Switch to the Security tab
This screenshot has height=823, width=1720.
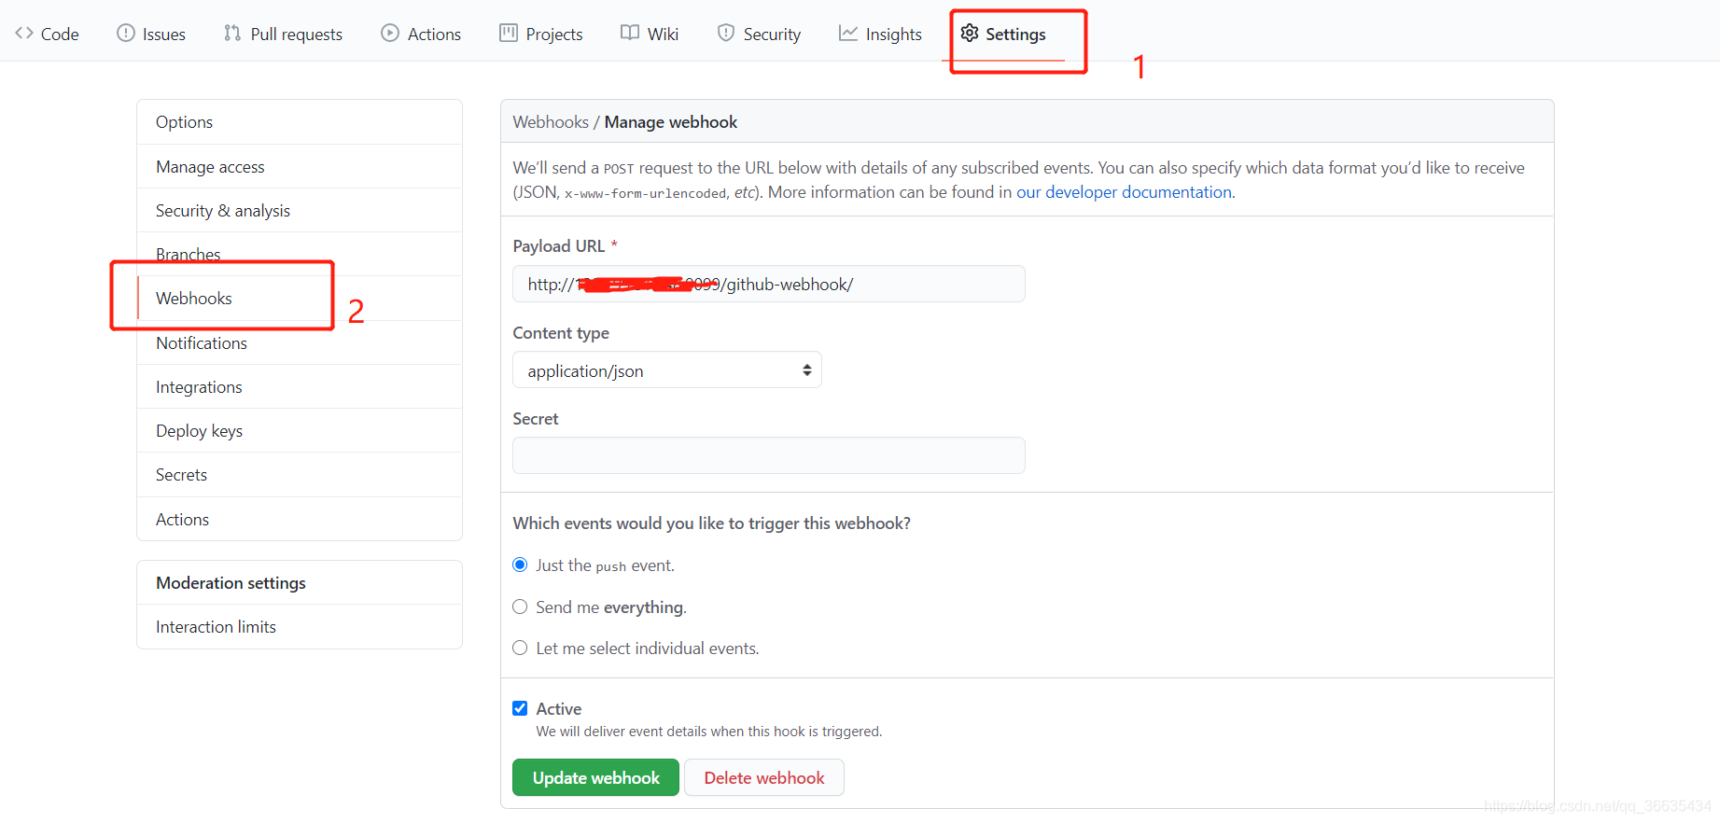coord(760,34)
